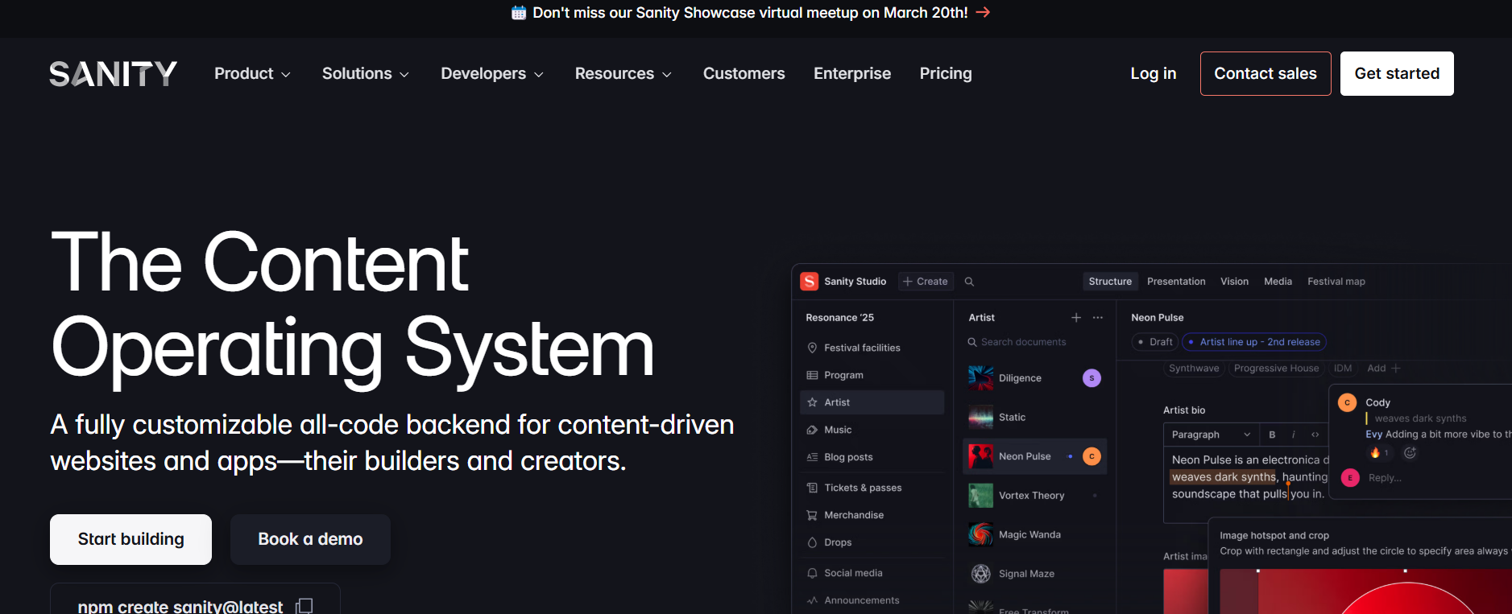
Task: Click the IDM genre tag
Action: pos(1343,369)
